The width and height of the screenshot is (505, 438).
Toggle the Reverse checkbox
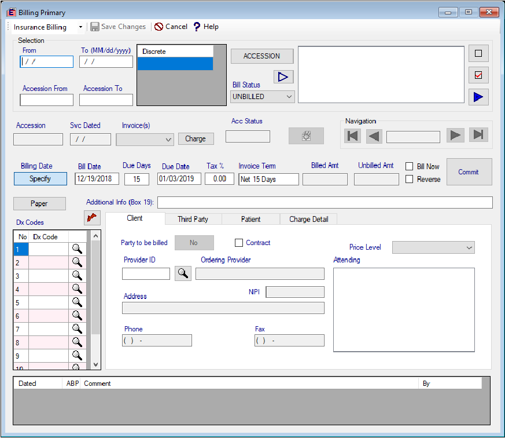[410, 179]
